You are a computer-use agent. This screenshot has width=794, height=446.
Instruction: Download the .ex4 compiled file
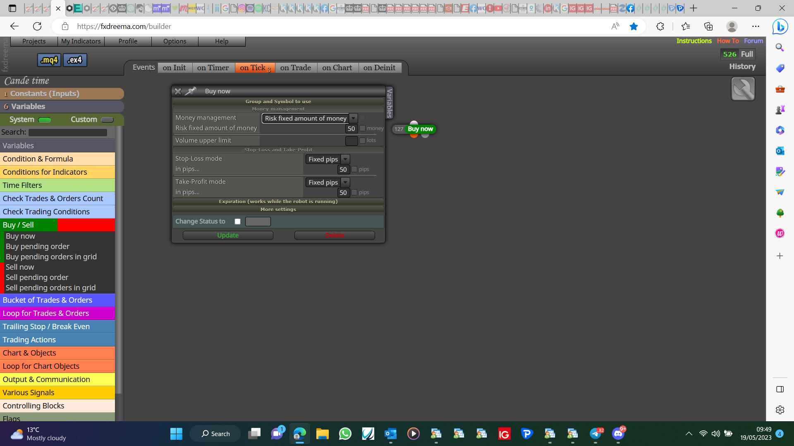[x=75, y=60]
